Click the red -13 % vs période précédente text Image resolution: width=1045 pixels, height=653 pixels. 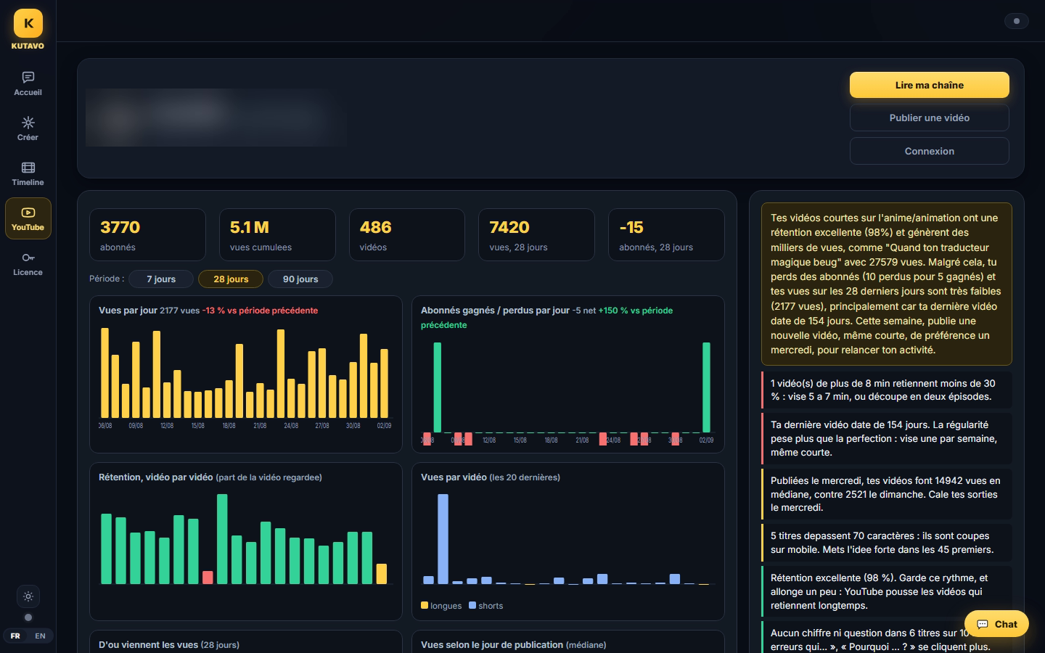click(260, 311)
